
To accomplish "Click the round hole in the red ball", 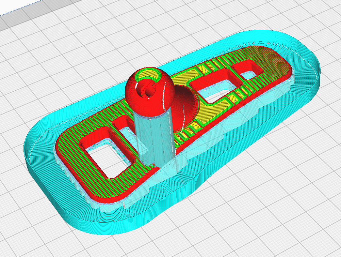I will click(x=146, y=88).
